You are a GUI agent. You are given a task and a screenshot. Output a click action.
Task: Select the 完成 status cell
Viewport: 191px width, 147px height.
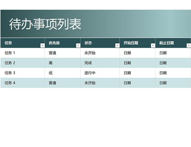[x=100, y=63]
